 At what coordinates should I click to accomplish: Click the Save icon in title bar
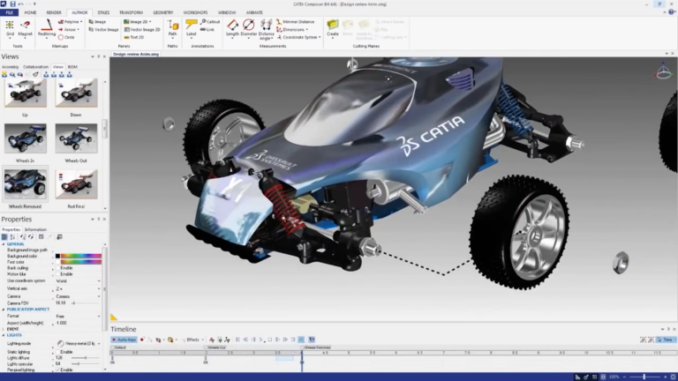click(x=12, y=4)
